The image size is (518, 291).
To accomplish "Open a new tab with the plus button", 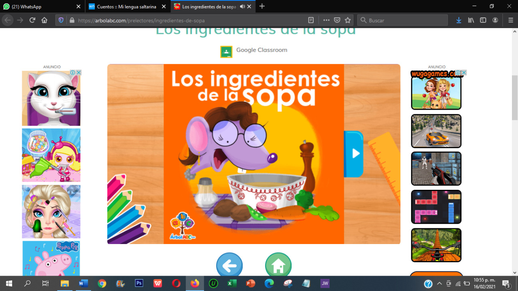I will (x=262, y=6).
